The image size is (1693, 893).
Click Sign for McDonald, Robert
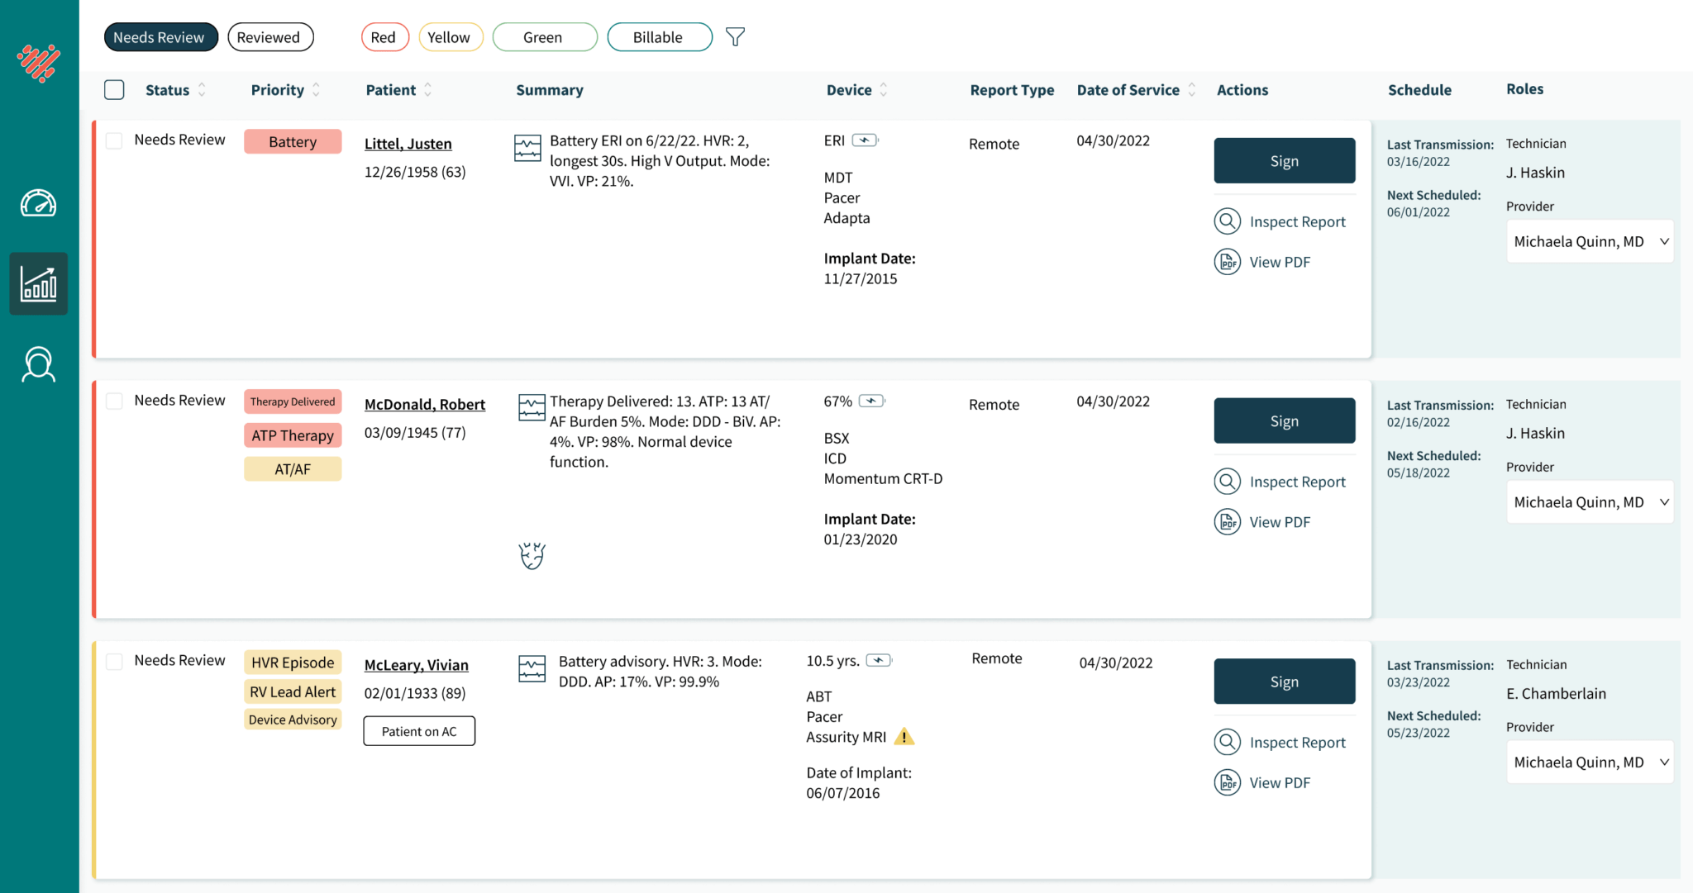click(1284, 420)
